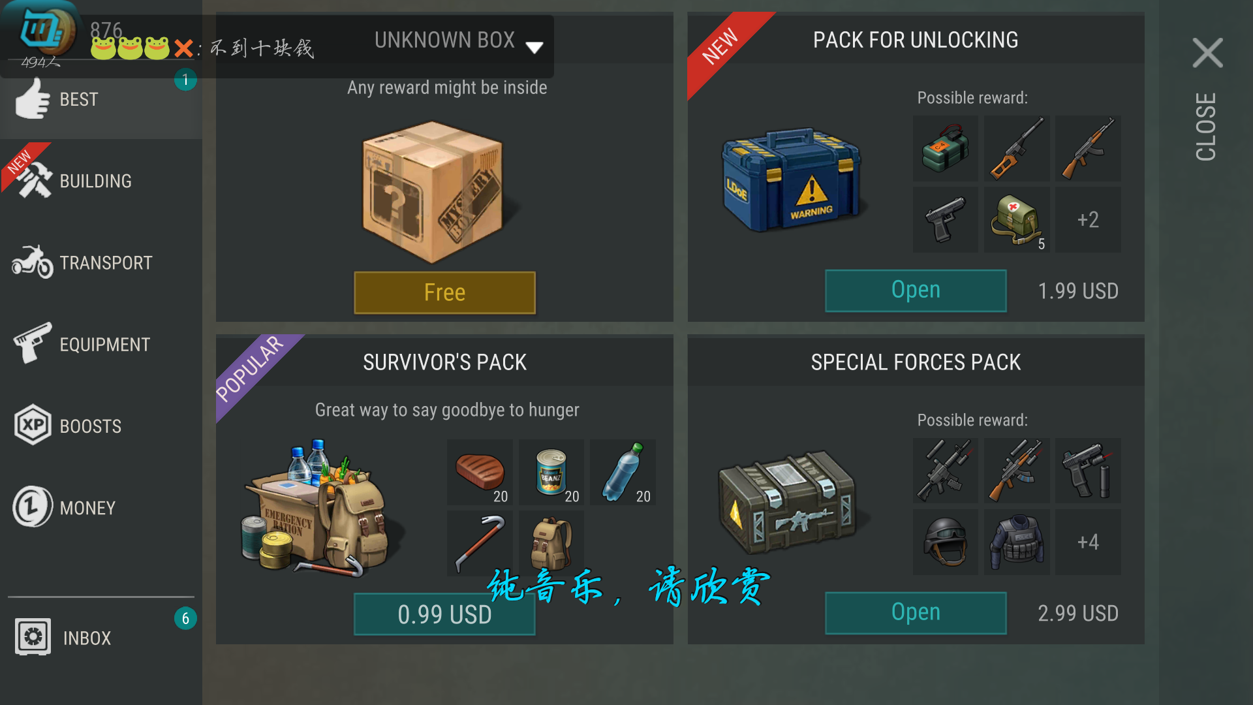Open the Equipment pistol category
The image size is (1253, 705).
tap(32, 343)
